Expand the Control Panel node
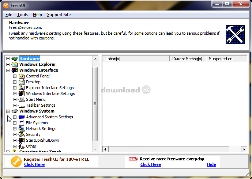This screenshot has height=179, width=252. click(15, 76)
